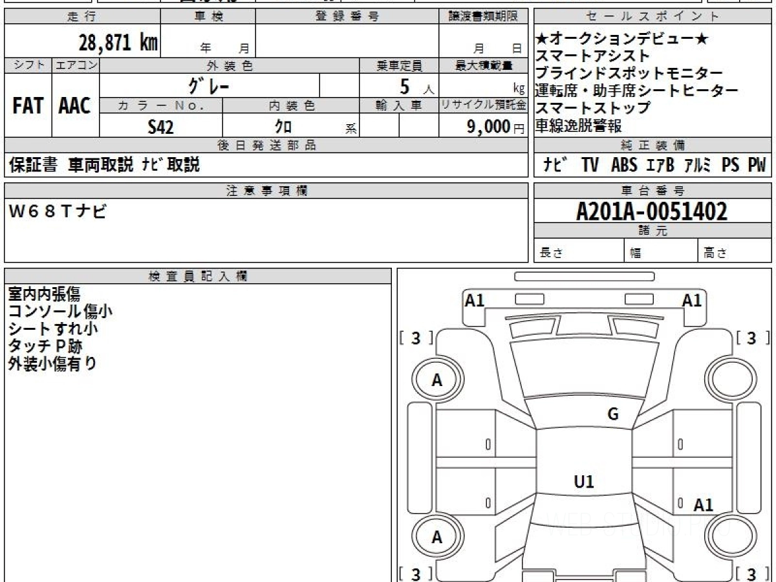Image resolution: width=776 pixels, height=582 pixels.
Task: Click the 高さ dimension label
Action: click(716, 253)
